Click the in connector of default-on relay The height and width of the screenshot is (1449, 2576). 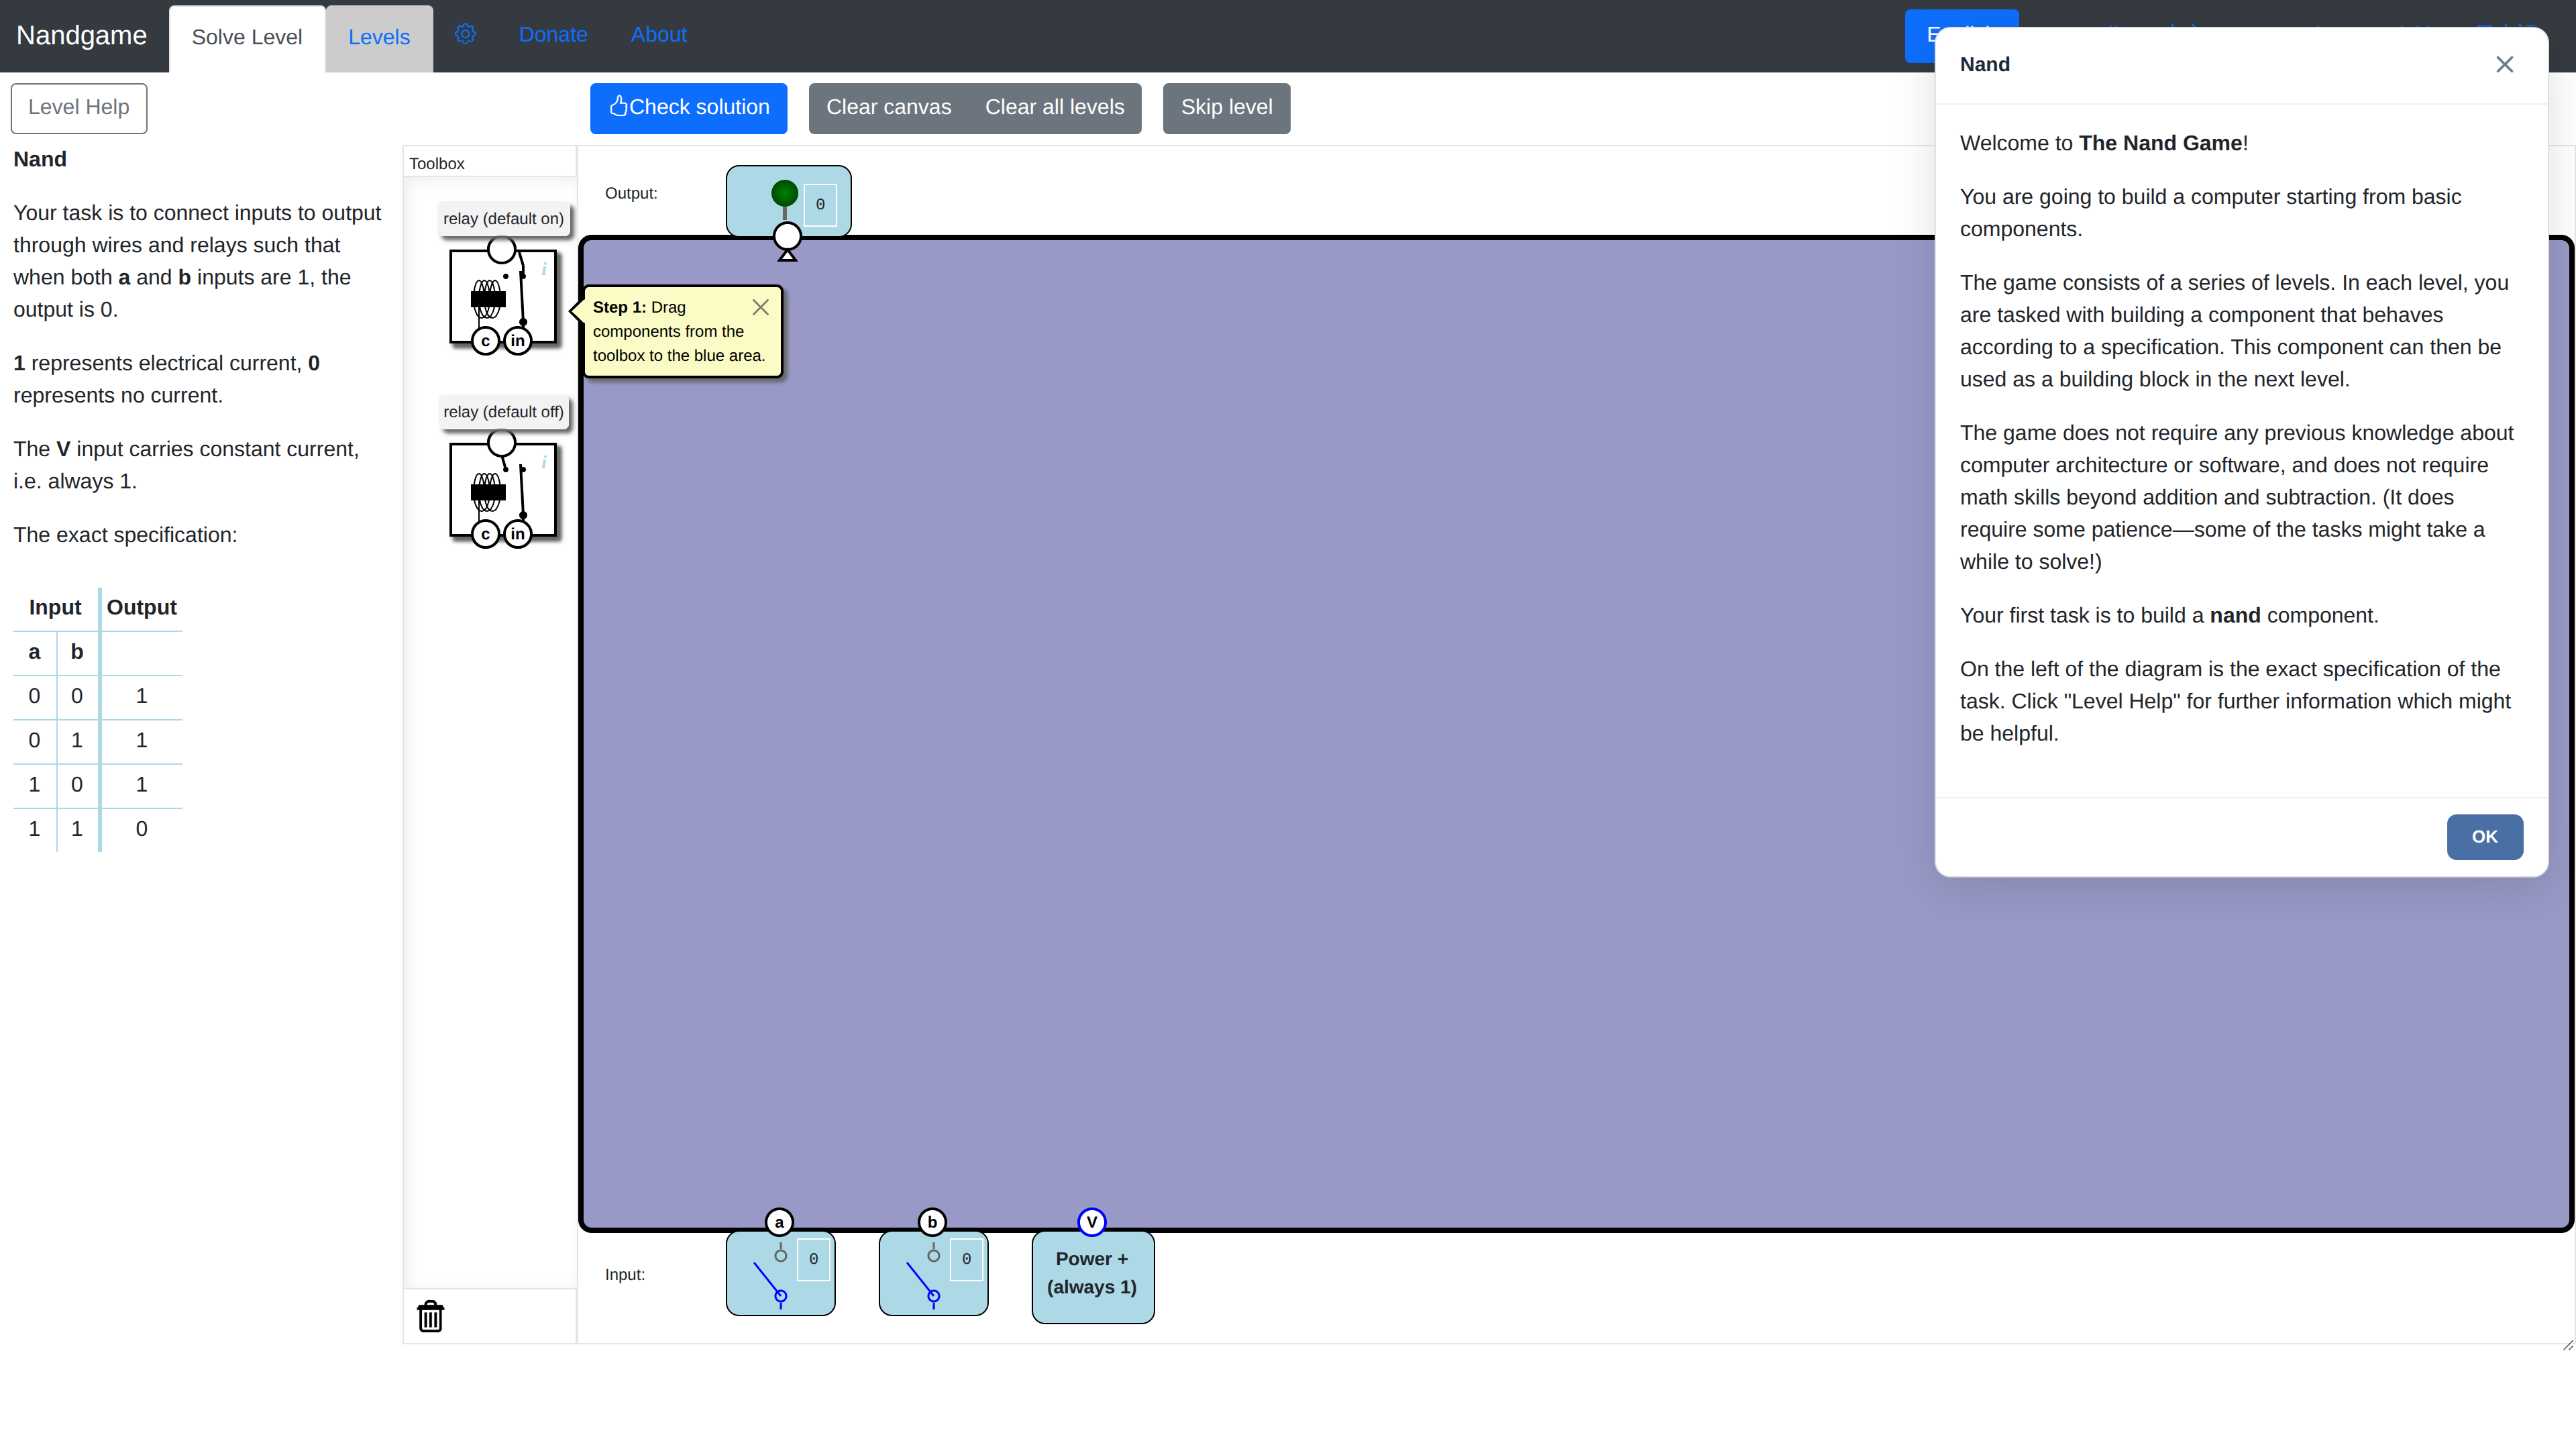(517, 341)
